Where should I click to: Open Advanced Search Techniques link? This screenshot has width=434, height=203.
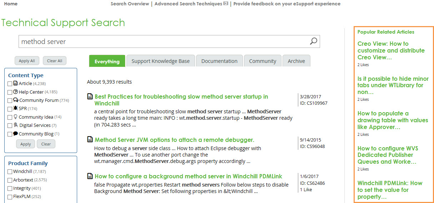(188, 4)
